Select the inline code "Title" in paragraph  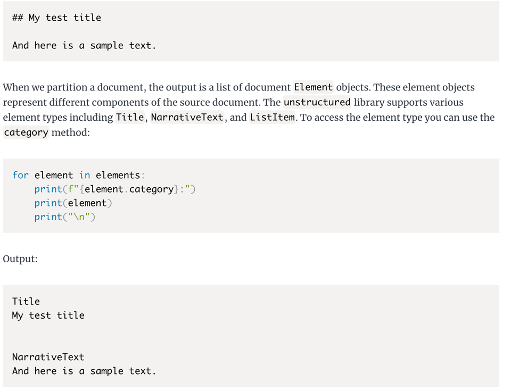click(129, 117)
